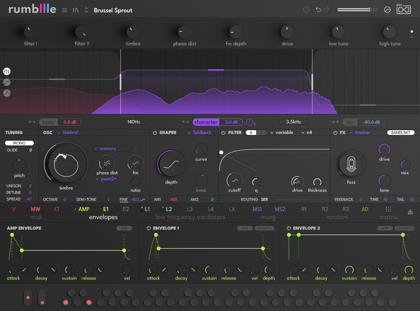420x311 pixels.
Task: Redo the last change
Action: click(326, 10)
